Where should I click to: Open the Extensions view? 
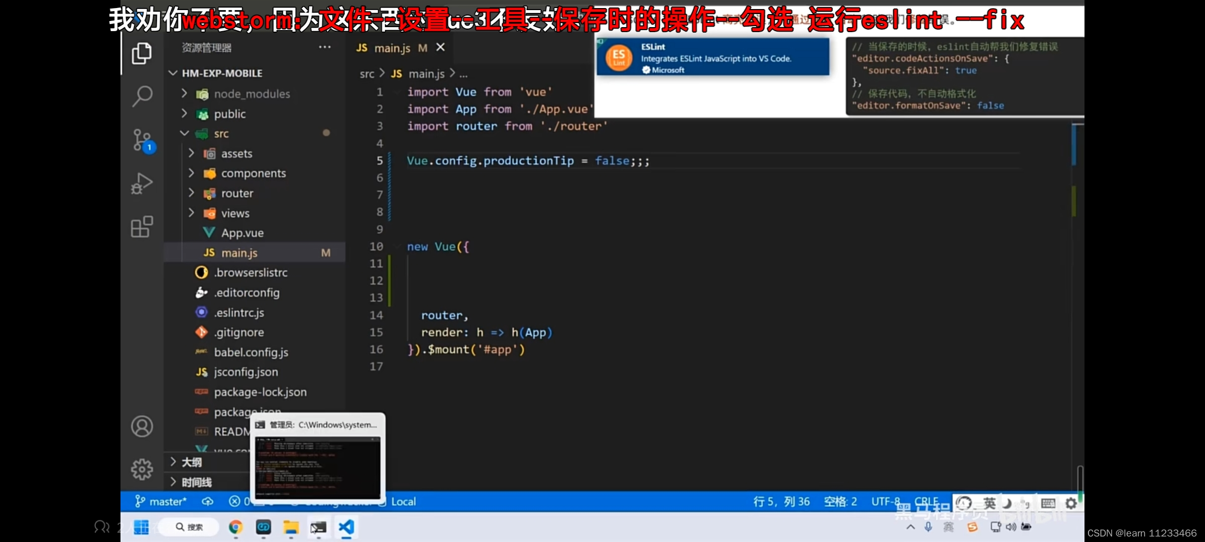tap(142, 227)
